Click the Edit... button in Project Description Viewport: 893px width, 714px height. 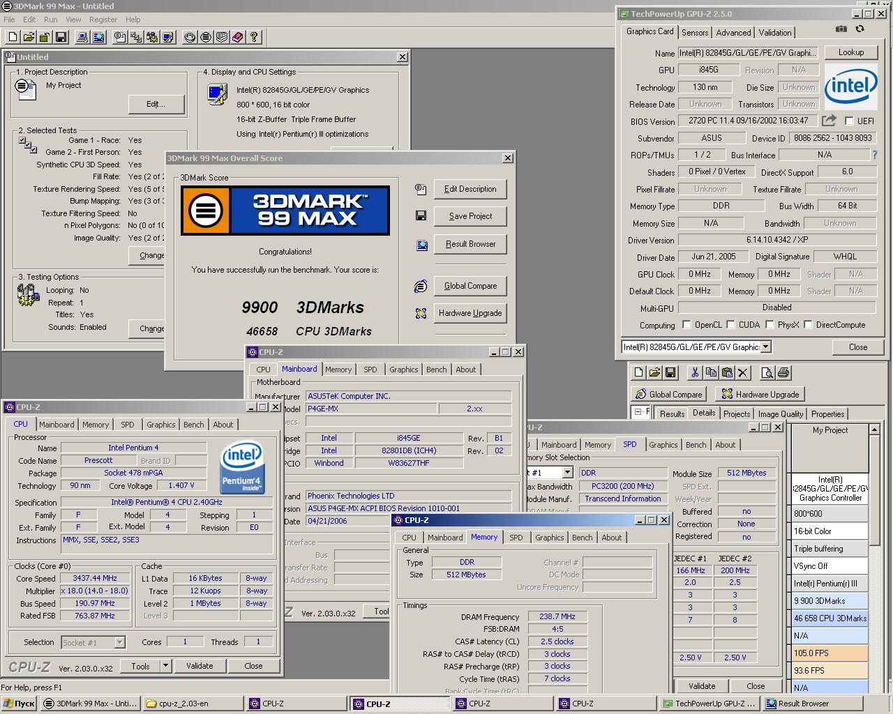[156, 104]
